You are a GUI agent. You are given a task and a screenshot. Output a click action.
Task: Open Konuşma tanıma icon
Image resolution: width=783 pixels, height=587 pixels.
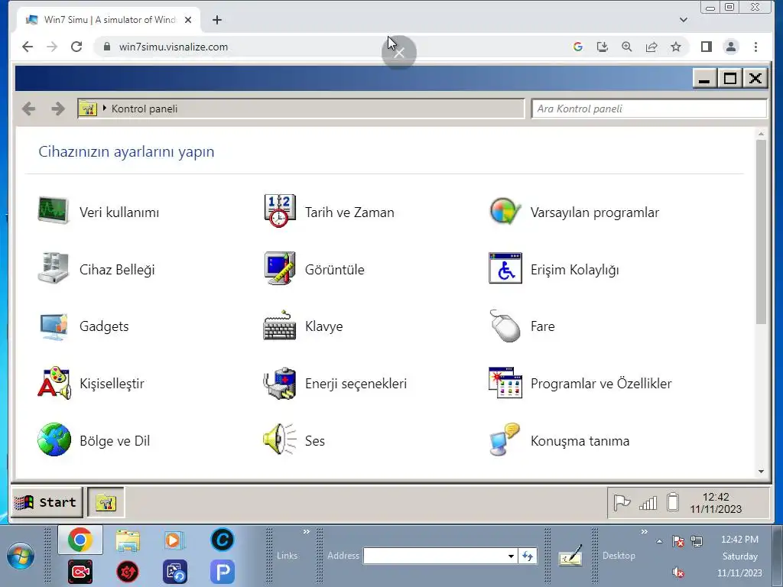505,439
